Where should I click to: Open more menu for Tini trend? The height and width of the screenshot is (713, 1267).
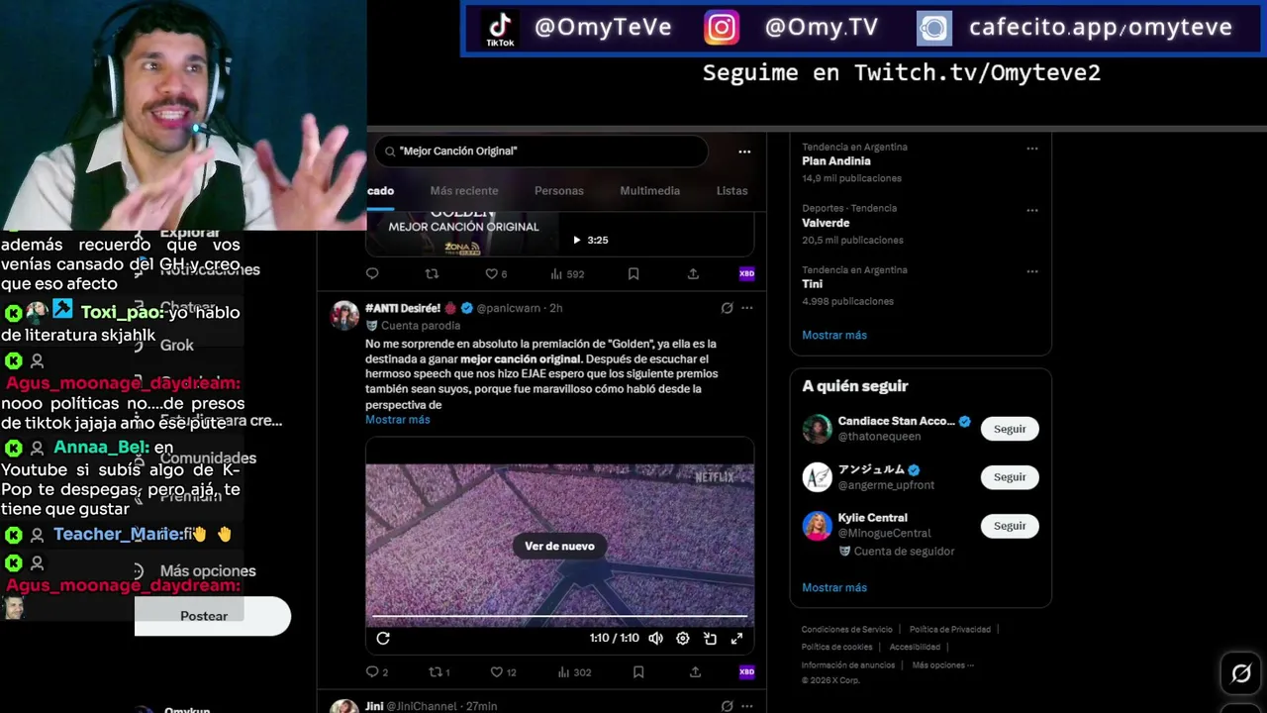pyautogui.click(x=1031, y=271)
